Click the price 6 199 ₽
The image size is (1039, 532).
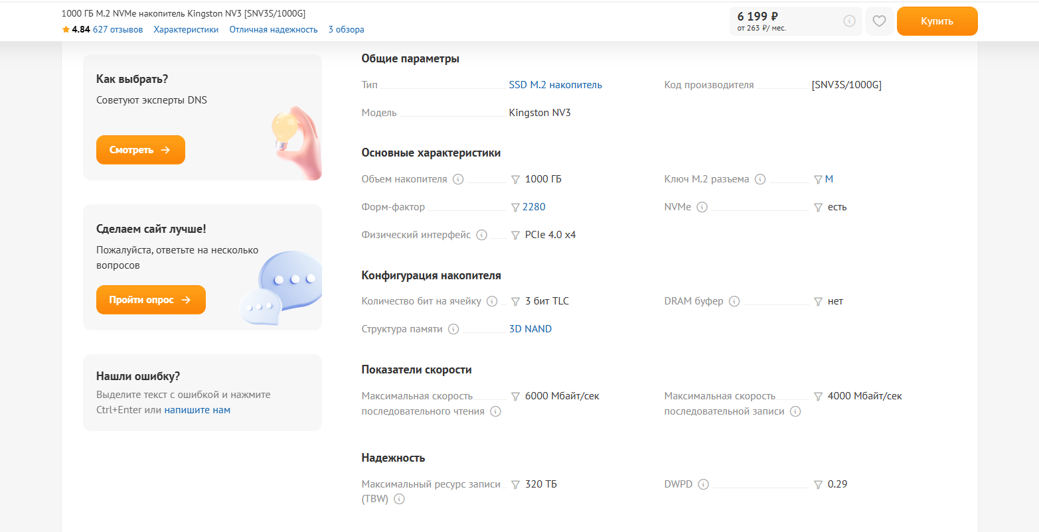(x=758, y=17)
